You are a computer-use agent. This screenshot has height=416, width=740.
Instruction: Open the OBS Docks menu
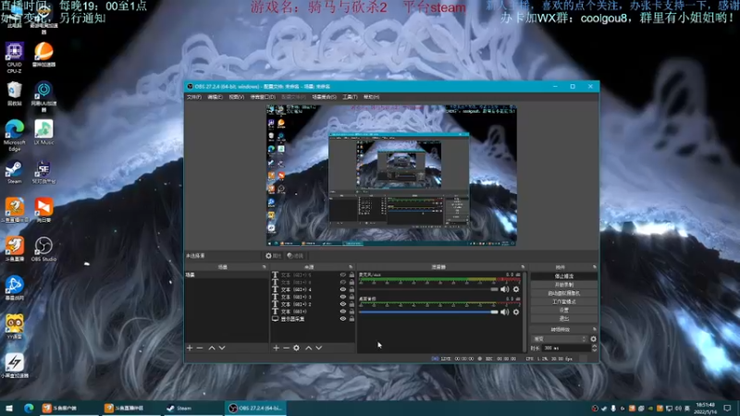tap(263, 97)
